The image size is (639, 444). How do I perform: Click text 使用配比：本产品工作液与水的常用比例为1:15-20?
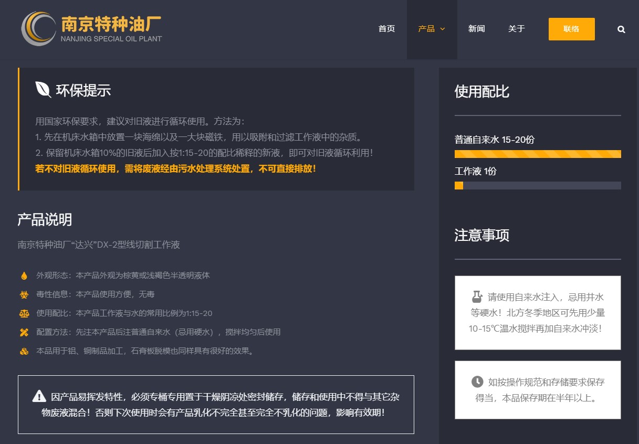click(124, 313)
